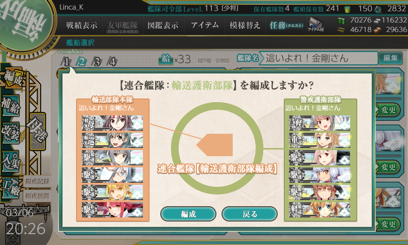
Task: Open the 任務 quest menu
Action: click(286, 25)
